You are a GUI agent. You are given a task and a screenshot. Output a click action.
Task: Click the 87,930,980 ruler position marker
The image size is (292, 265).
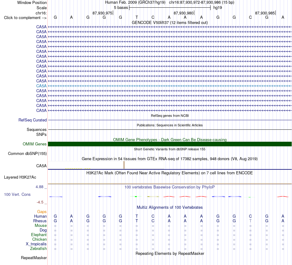click(x=183, y=13)
